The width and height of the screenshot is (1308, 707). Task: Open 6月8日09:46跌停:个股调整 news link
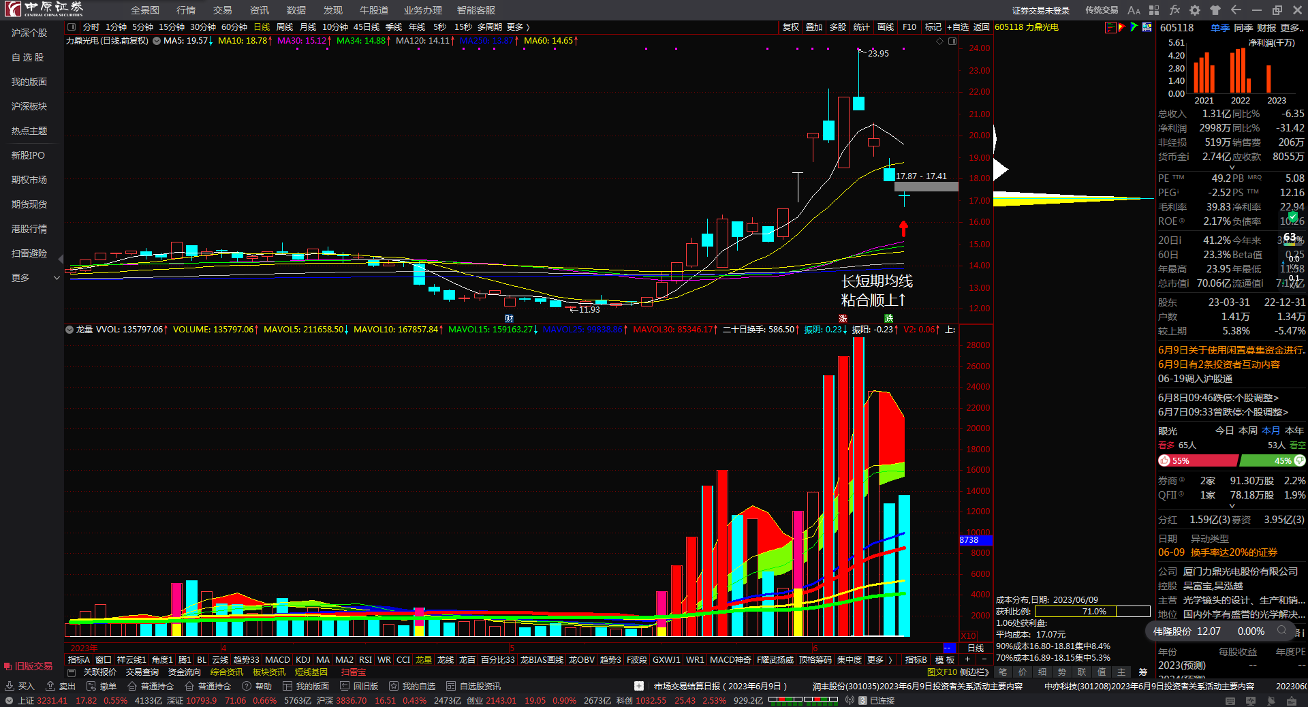point(1218,398)
